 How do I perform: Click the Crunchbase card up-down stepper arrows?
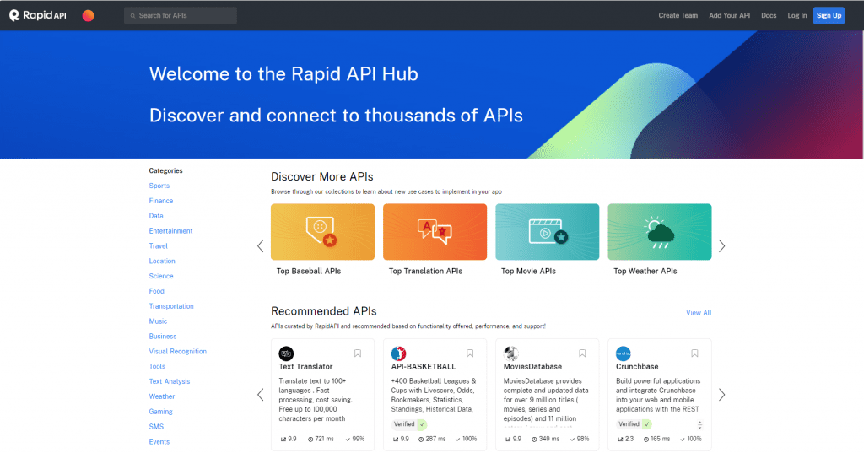click(x=699, y=424)
